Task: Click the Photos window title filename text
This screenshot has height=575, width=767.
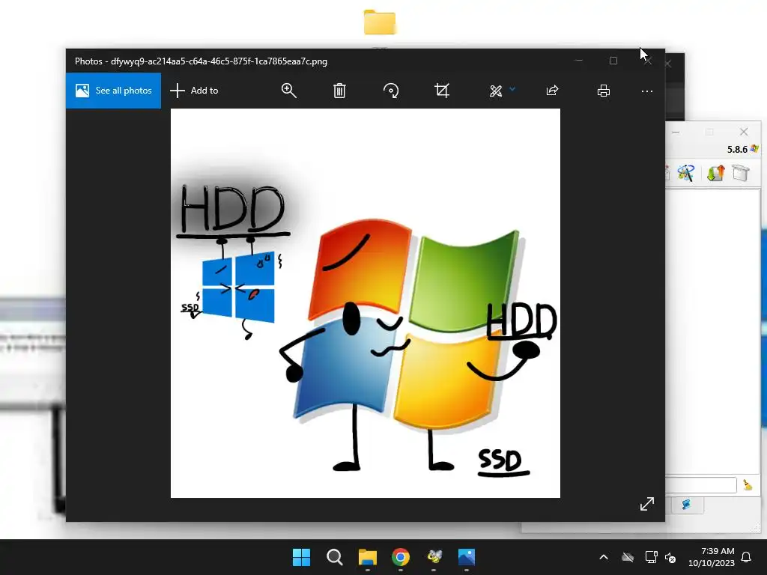Action: [x=219, y=61]
